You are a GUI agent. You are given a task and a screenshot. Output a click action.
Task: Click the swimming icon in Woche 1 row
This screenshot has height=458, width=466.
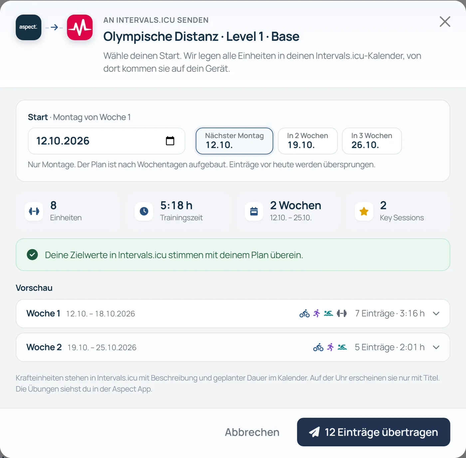click(x=329, y=314)
